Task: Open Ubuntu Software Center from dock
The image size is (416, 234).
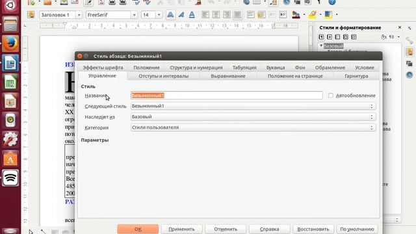Action: pyautogui.click(x=10, y=159)
